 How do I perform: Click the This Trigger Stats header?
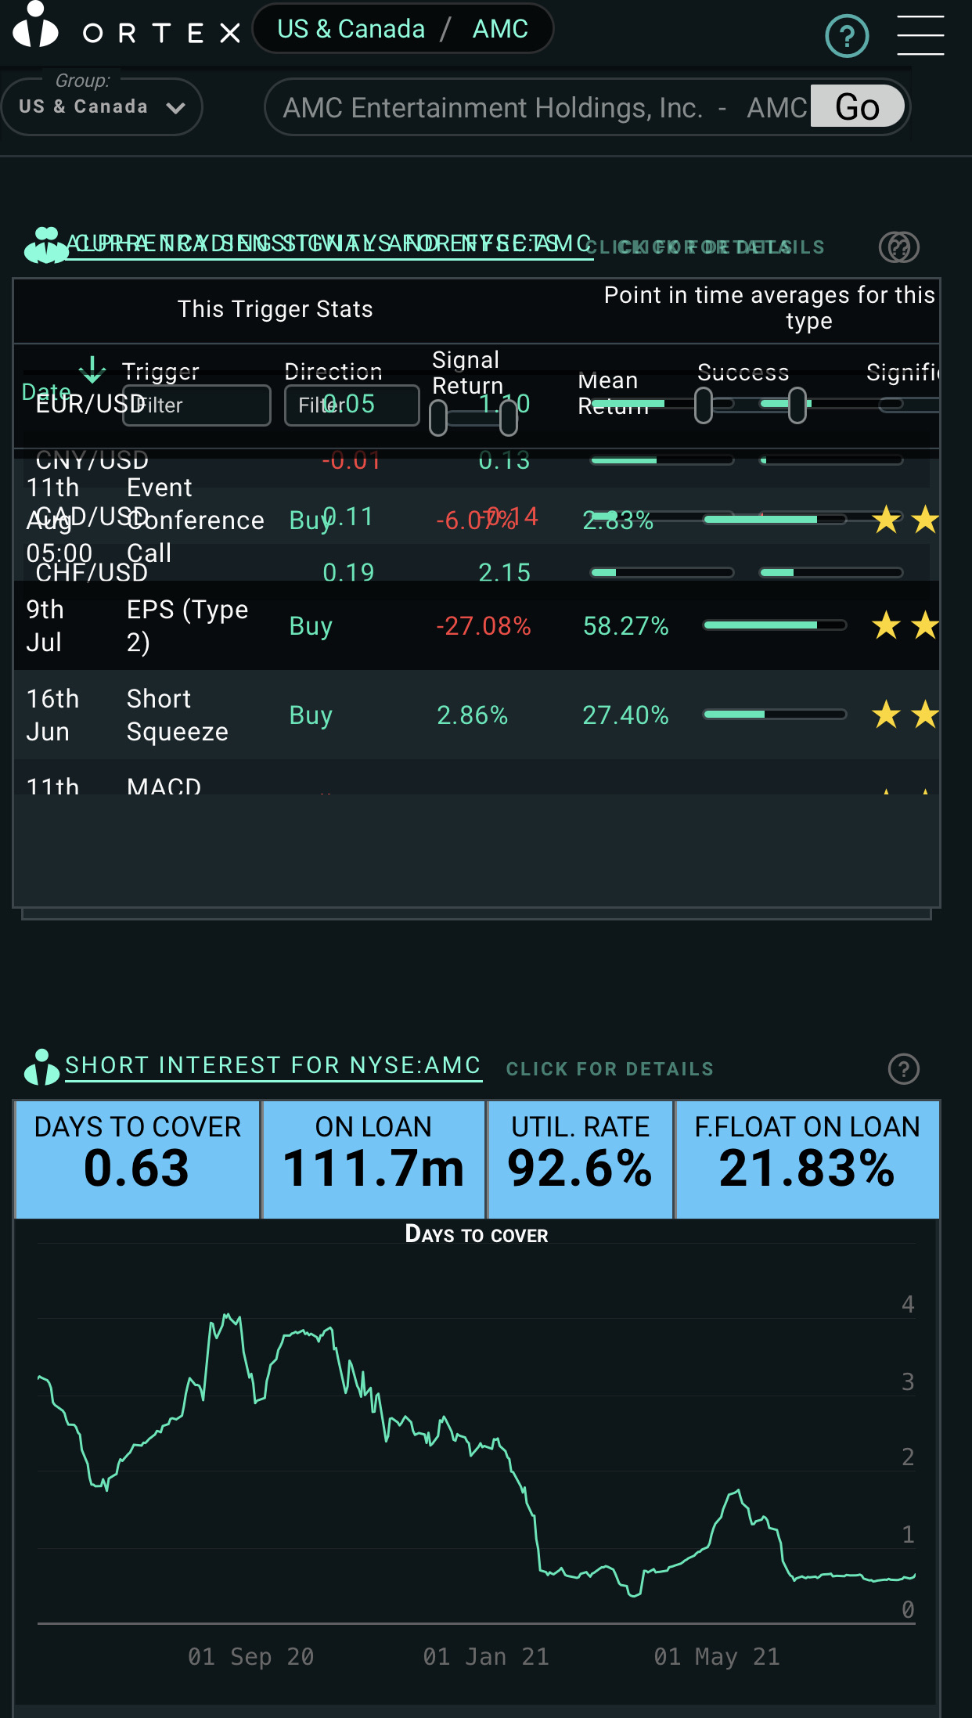[x=275, y=309]
